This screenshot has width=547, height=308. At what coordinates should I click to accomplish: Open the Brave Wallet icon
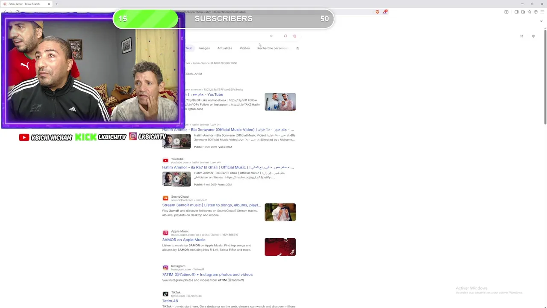pyautogui.click(x=523, y=12)
